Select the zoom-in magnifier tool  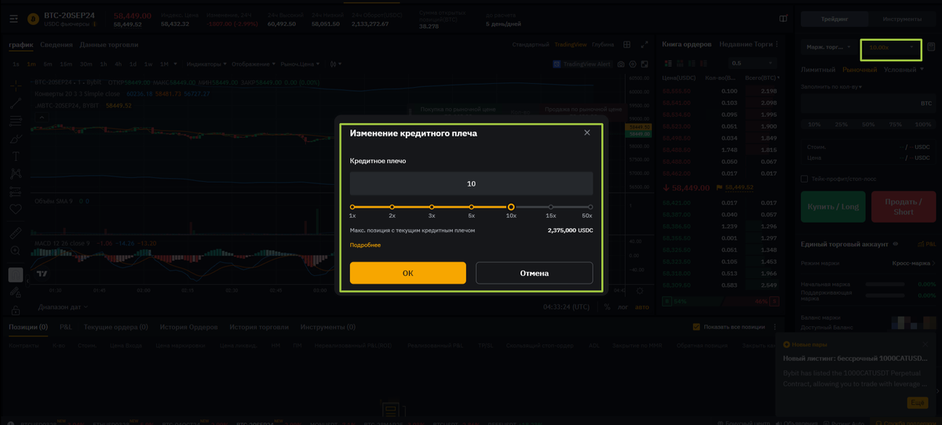[16, 251]
